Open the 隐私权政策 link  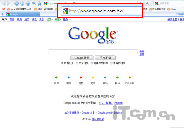coord(98,119)
